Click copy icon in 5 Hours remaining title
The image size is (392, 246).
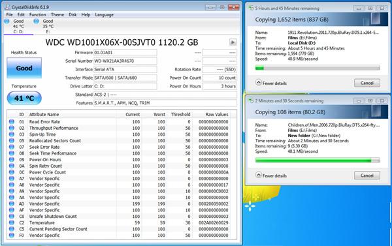coord(251,8)
